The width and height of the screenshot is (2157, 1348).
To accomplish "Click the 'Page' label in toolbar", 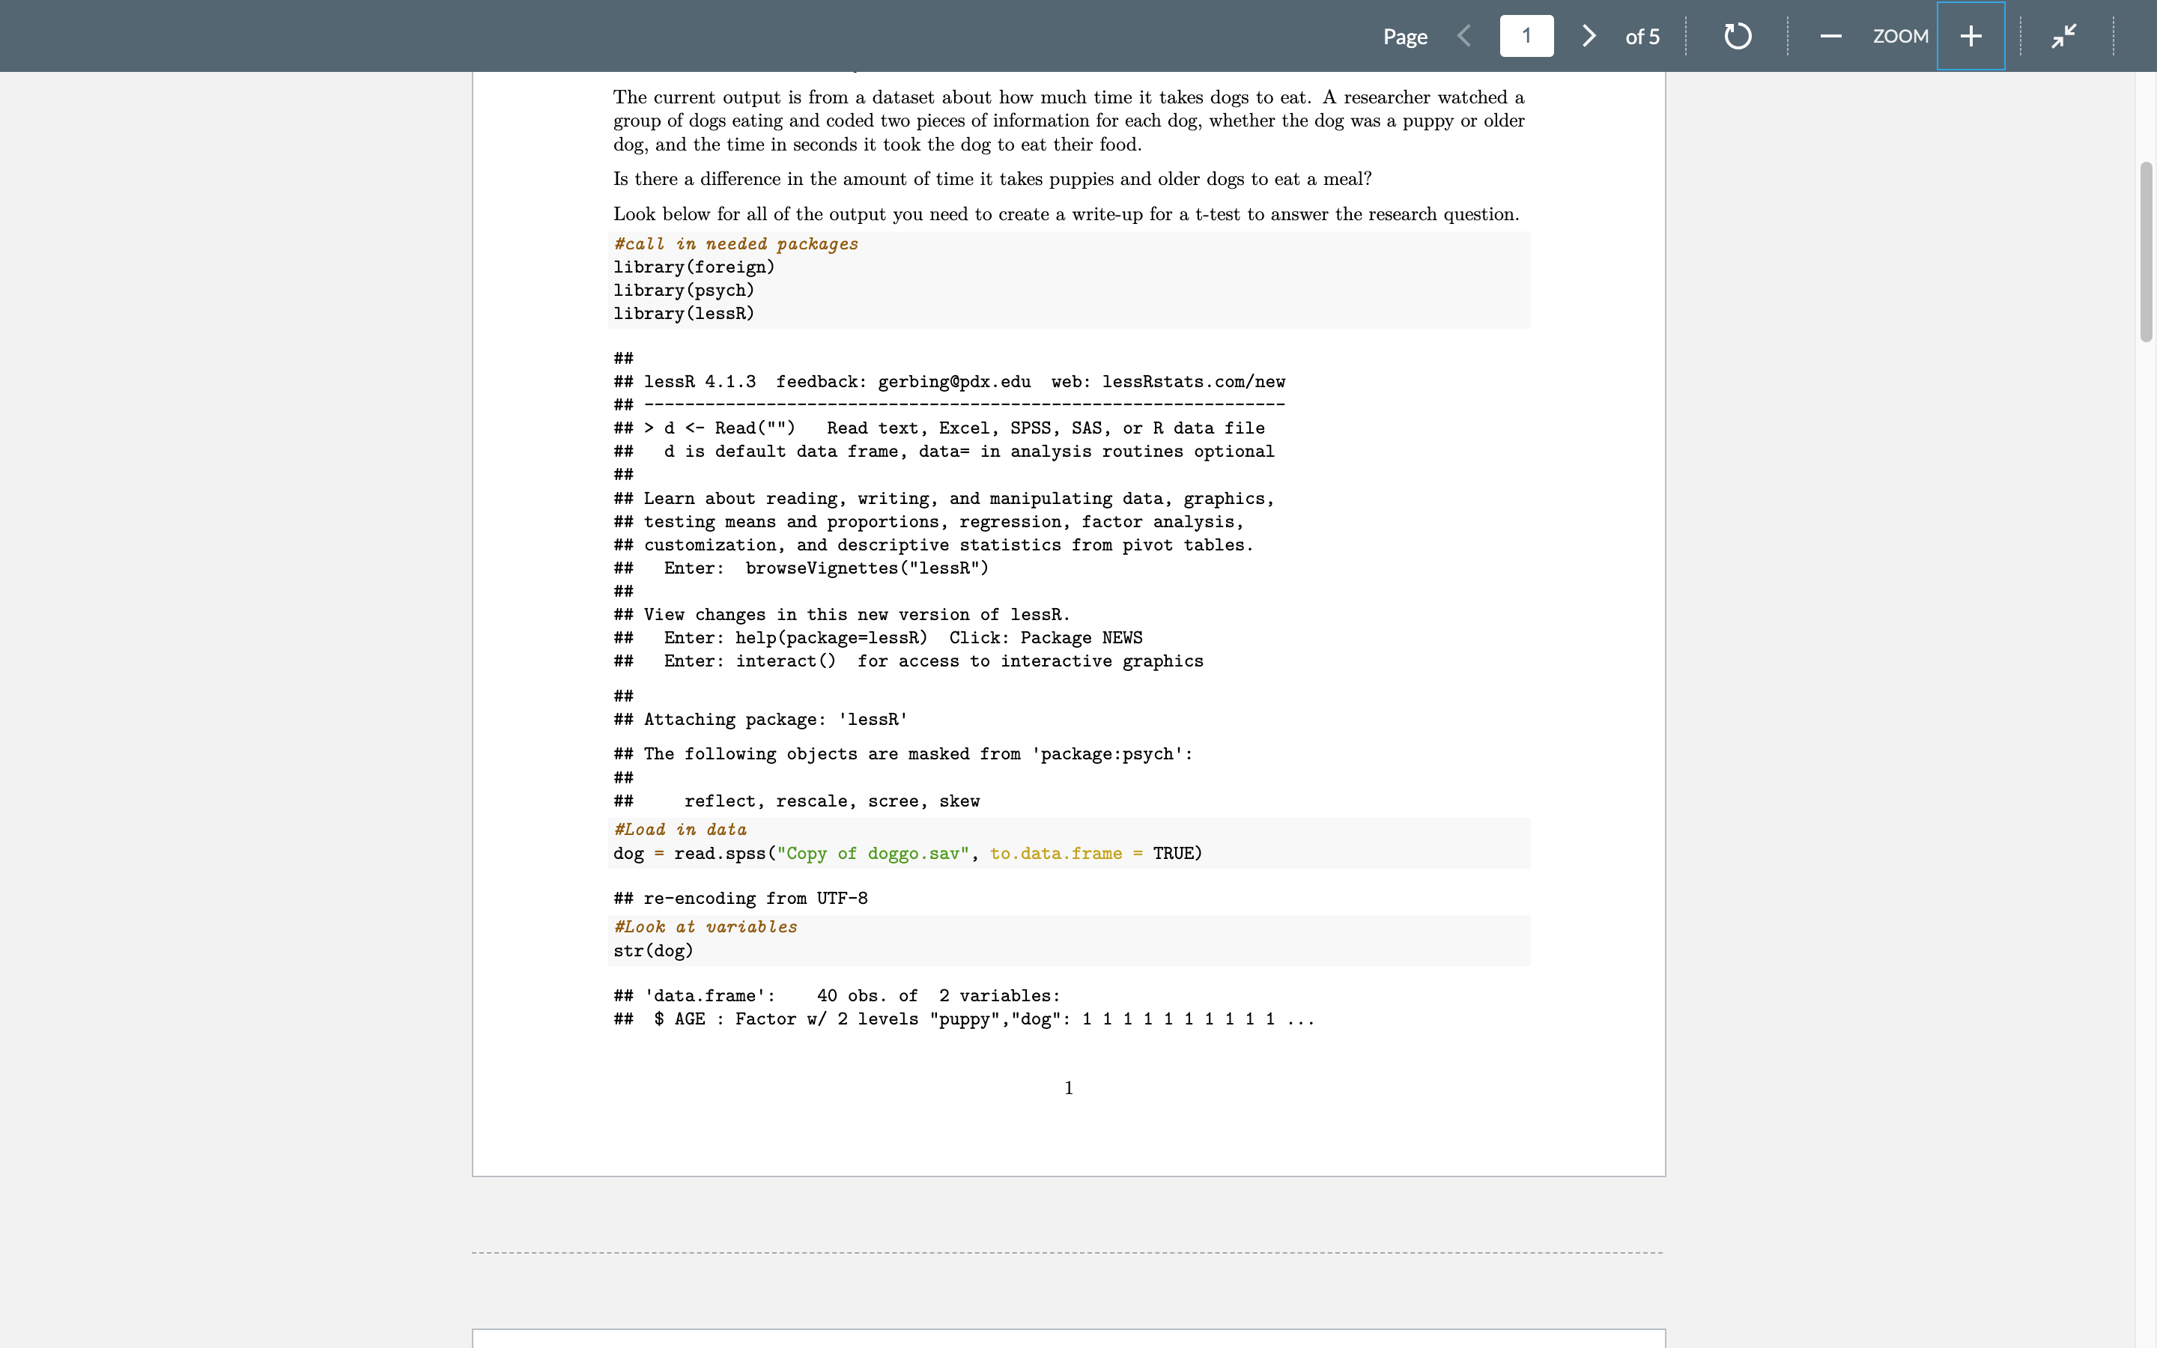I will 1405,37.
